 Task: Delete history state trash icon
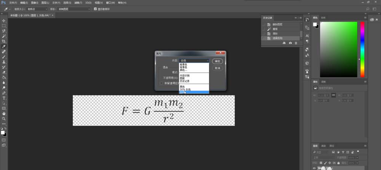pyautogui.click(x=296, y=43)
